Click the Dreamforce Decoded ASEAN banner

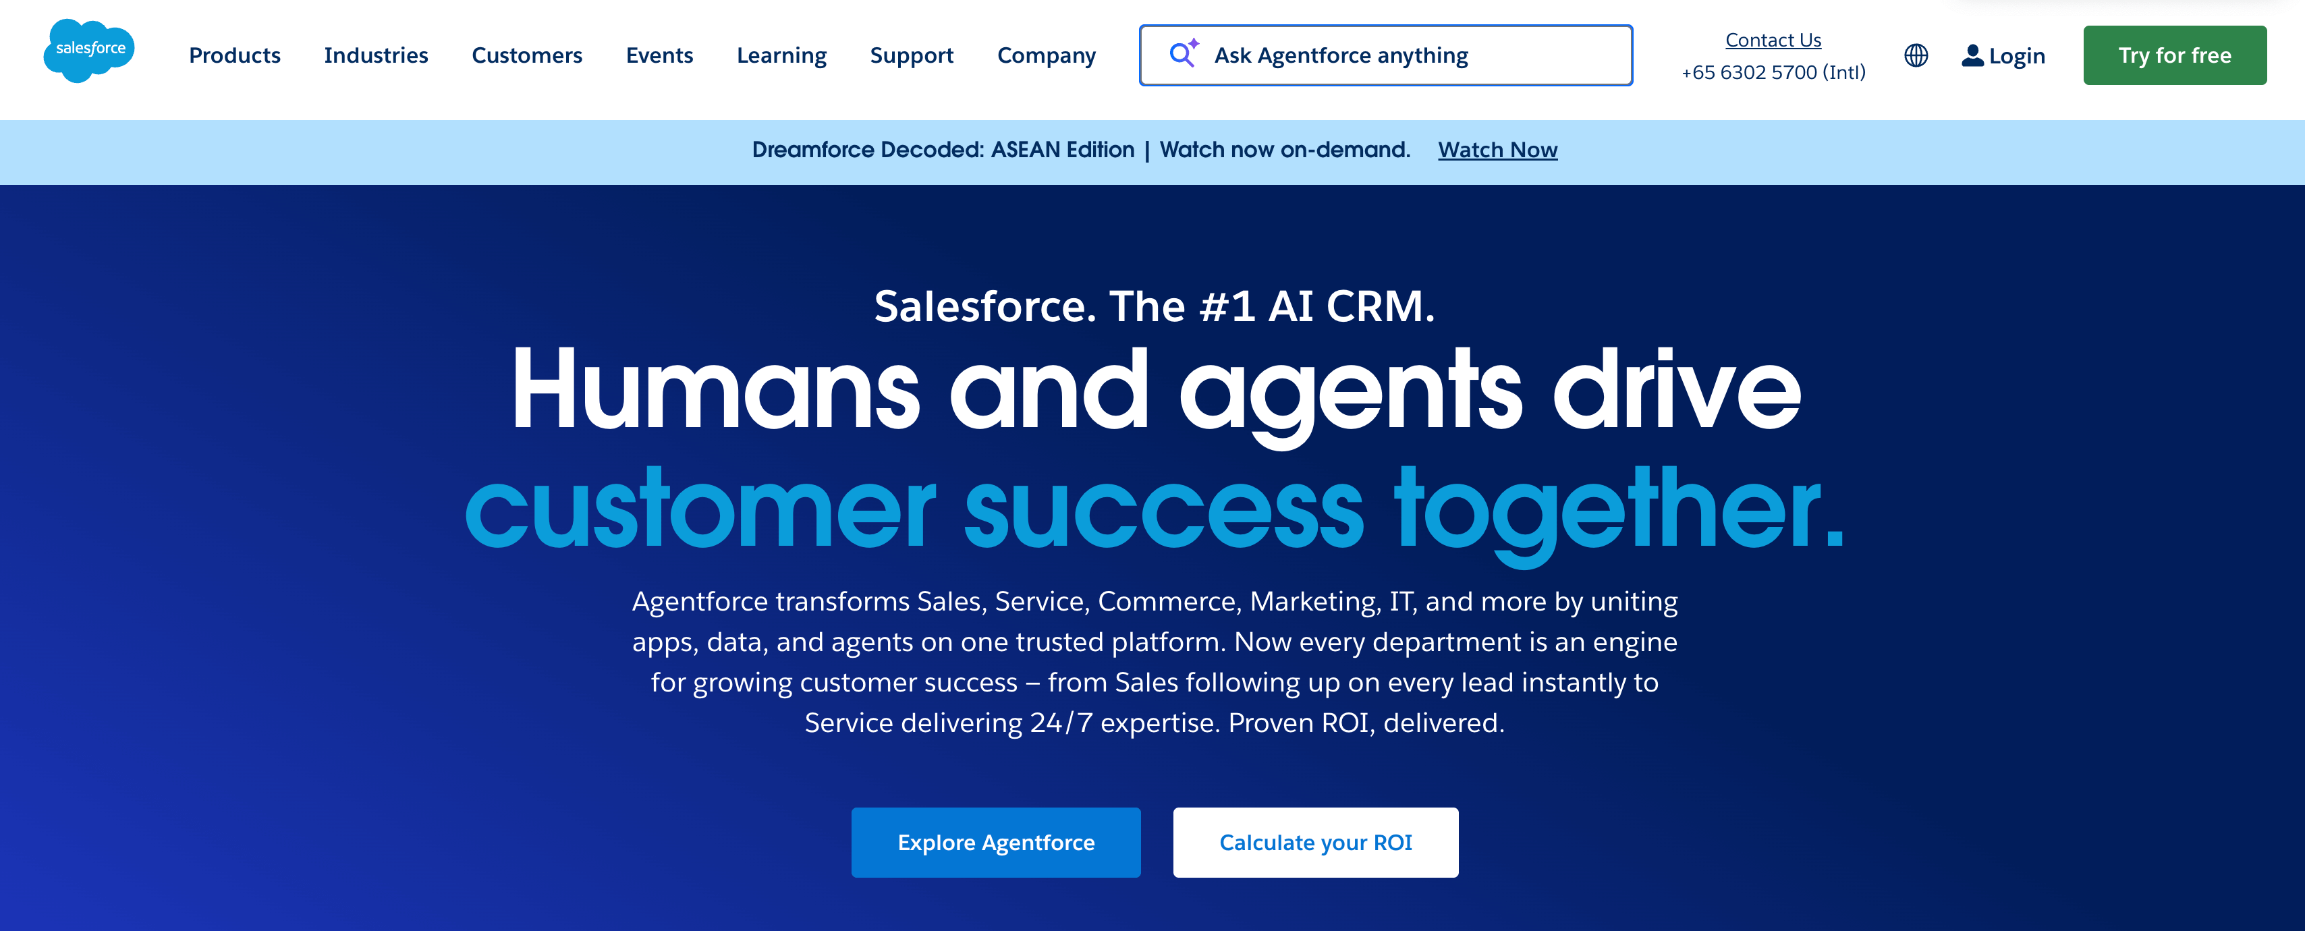pos(1079,149)
